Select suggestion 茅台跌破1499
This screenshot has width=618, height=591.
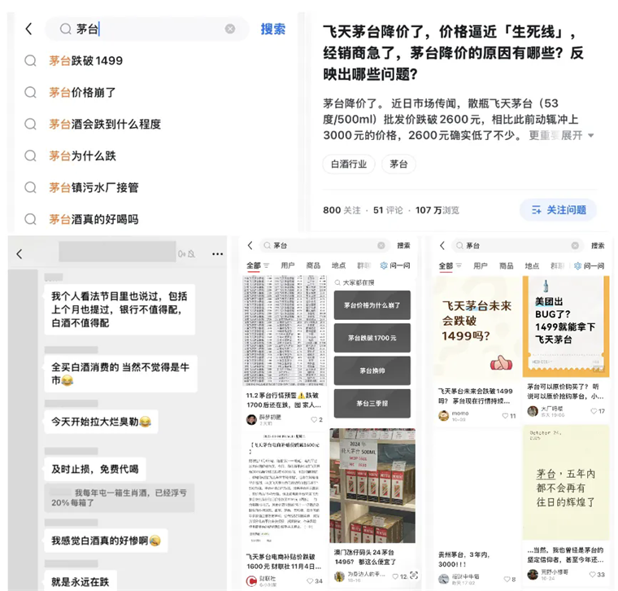85,61
